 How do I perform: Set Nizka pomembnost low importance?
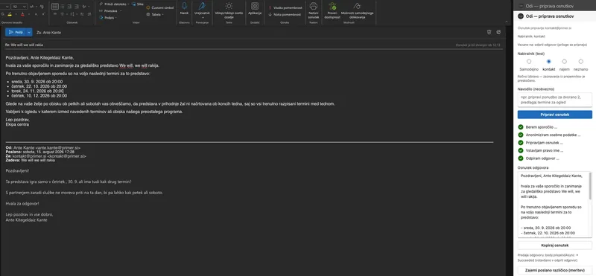click(285, 14)
